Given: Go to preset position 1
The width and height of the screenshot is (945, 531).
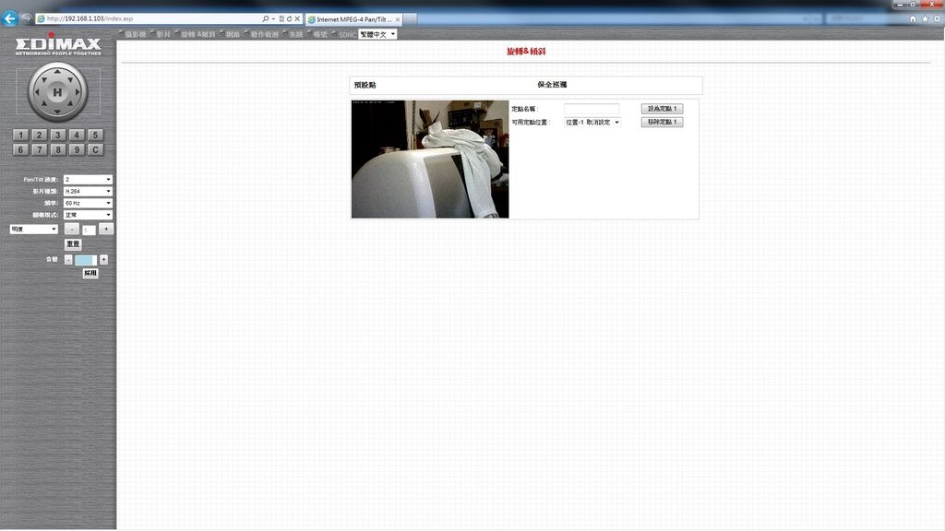Looking at the screenshot, I should (x=20, y=135).
